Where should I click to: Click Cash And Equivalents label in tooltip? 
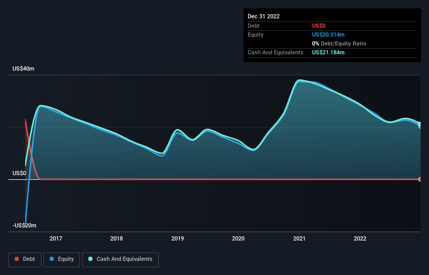coord(275,52)
